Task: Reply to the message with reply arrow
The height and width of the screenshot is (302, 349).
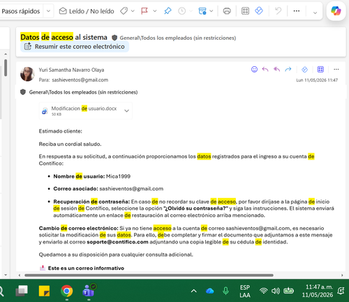Action: [265, 69]
